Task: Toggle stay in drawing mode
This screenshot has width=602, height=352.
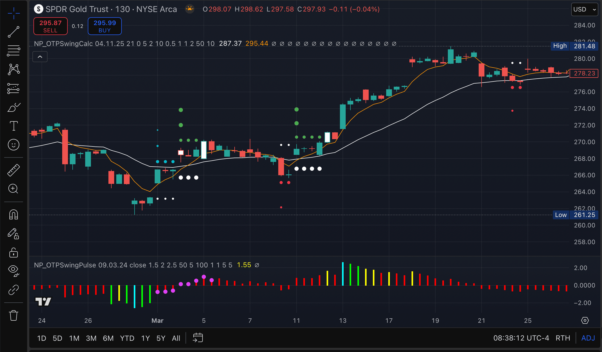Action: pyautogui.click(x=14, y=234)
